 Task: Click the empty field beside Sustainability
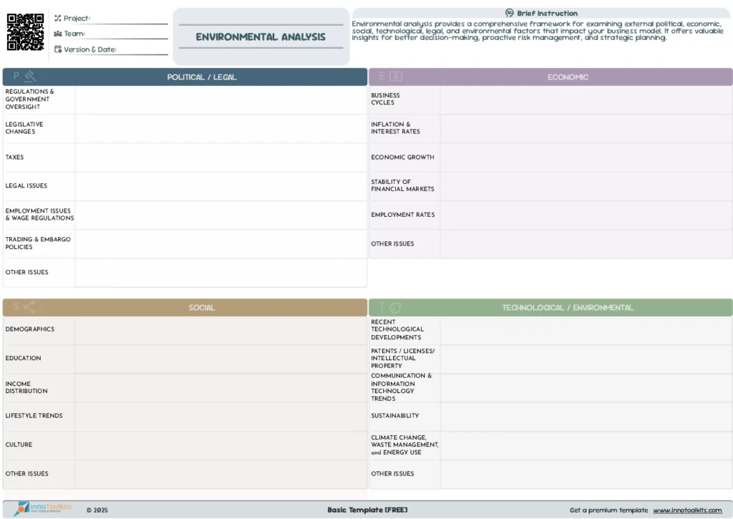click(586, 416)
